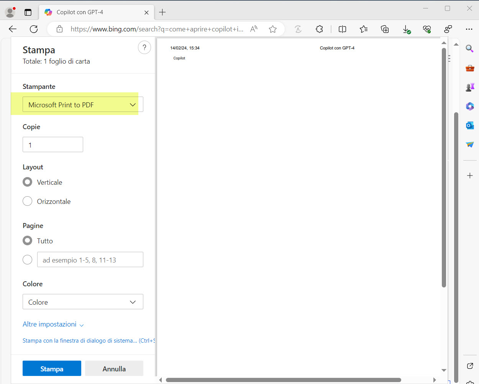Click preview horizontal scrollbar right arrow
Screen dimensions: 479x384
coord(434,380)
